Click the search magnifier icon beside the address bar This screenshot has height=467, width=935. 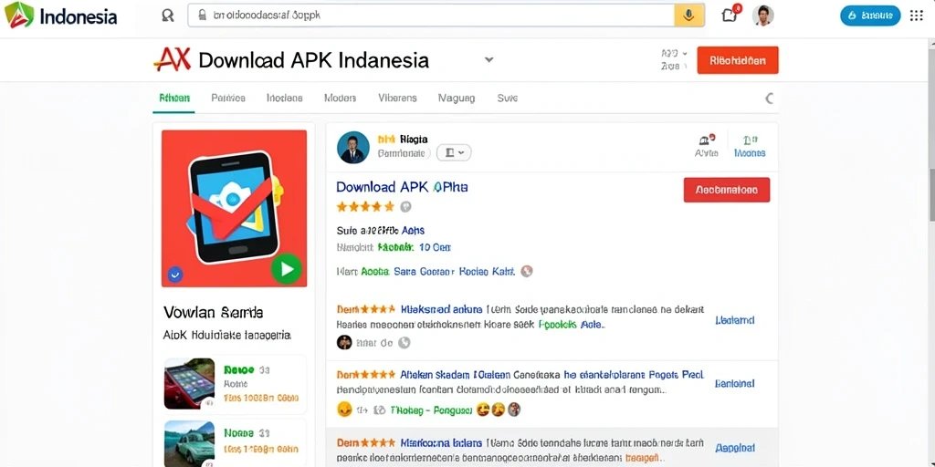[168, 16]
